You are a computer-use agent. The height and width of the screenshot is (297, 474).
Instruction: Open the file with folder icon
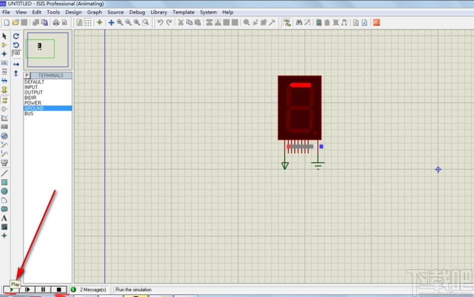(x=15, y=22)
